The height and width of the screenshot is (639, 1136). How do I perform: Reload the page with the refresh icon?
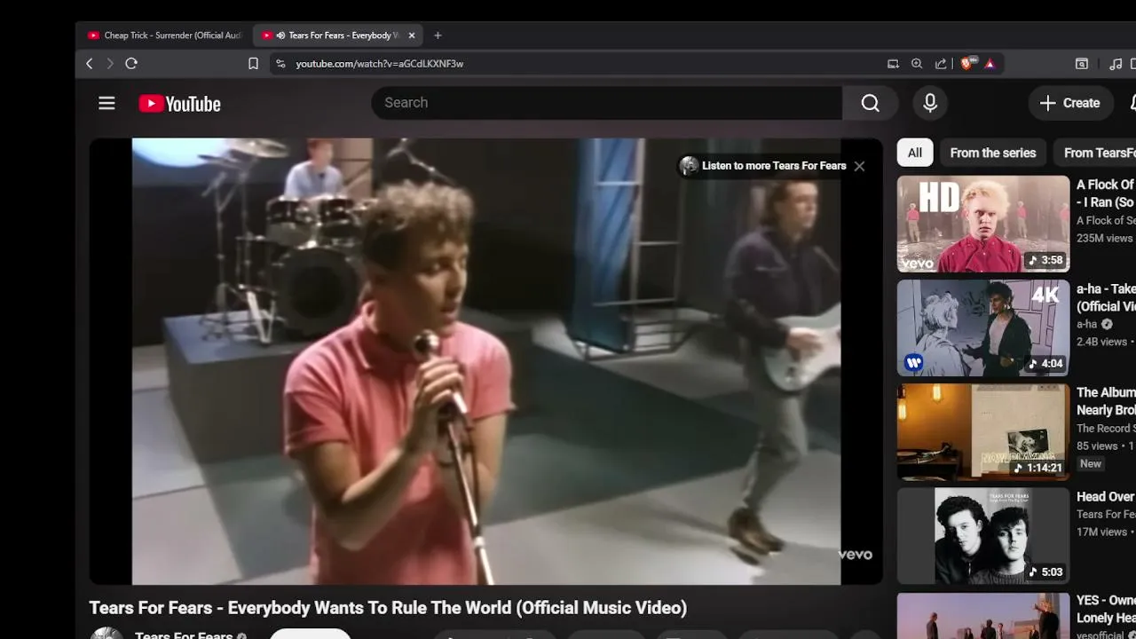[131, 64]
